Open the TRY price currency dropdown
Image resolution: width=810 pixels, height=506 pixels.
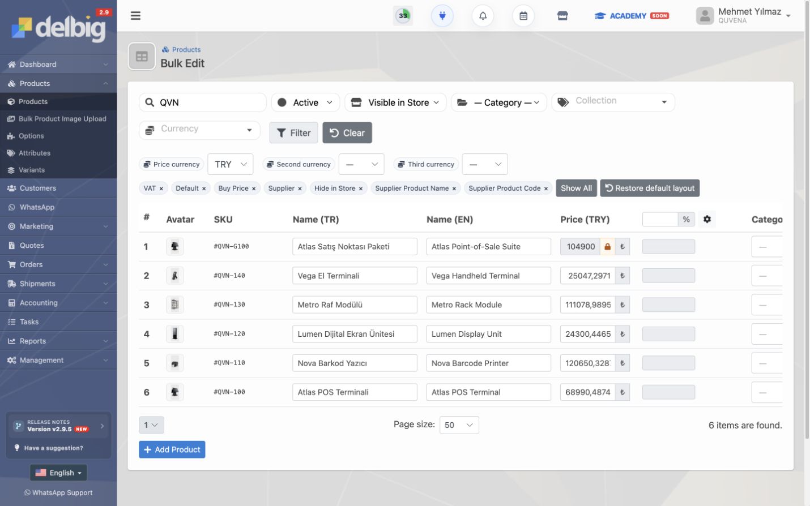click(230, 164)
